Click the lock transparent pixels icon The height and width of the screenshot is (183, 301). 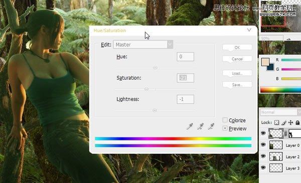click(x=276, y=122)
